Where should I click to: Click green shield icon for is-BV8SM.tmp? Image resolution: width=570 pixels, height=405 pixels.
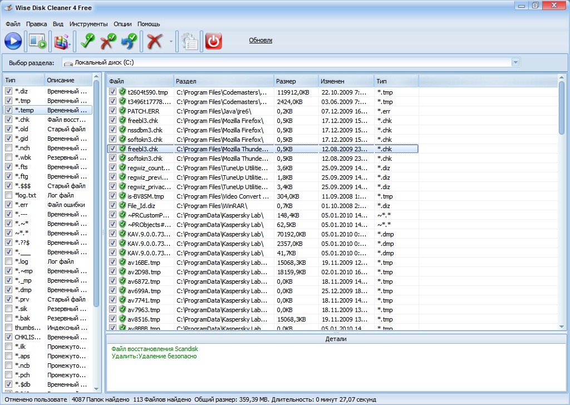click(x=122, y=196)
